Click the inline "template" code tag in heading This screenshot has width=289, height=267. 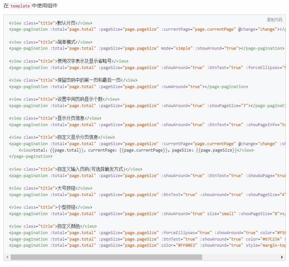click(20, 6)
